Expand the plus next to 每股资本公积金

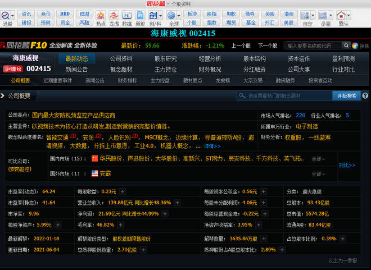(x=263, y=191)
